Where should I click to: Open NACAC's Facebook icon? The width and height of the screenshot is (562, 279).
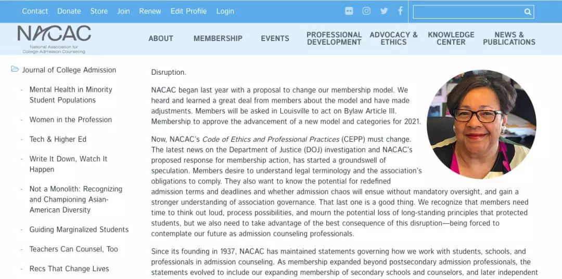[400, 11]
